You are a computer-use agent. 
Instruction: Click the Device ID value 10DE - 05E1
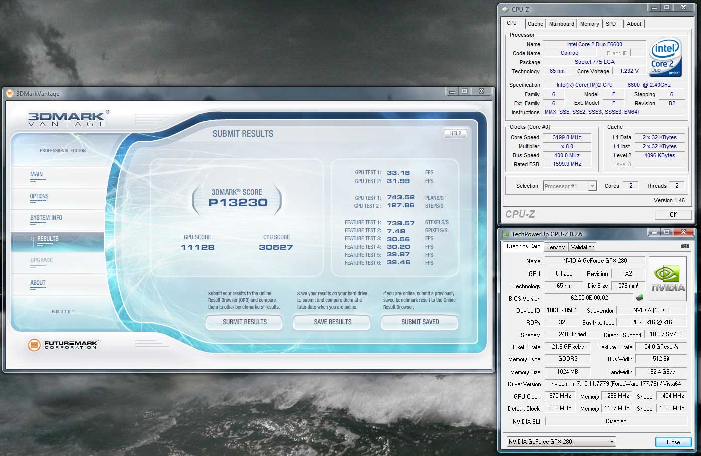[562, 310]
